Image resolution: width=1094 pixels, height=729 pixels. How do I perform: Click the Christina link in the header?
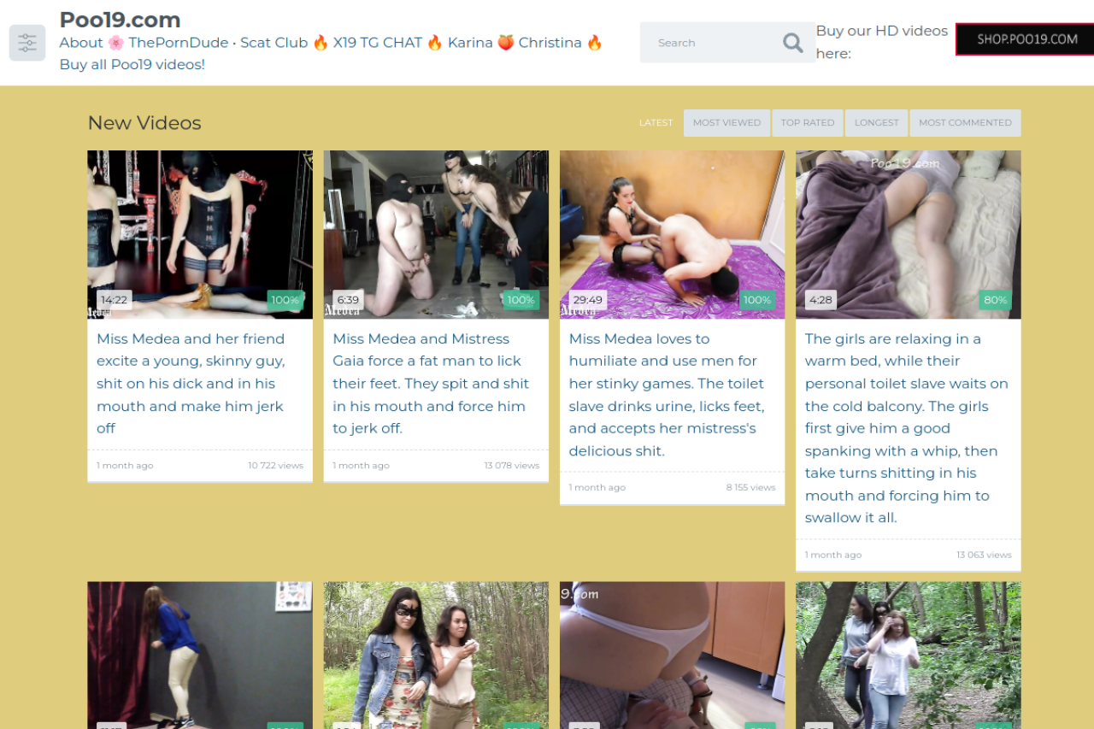coord(550,43)
